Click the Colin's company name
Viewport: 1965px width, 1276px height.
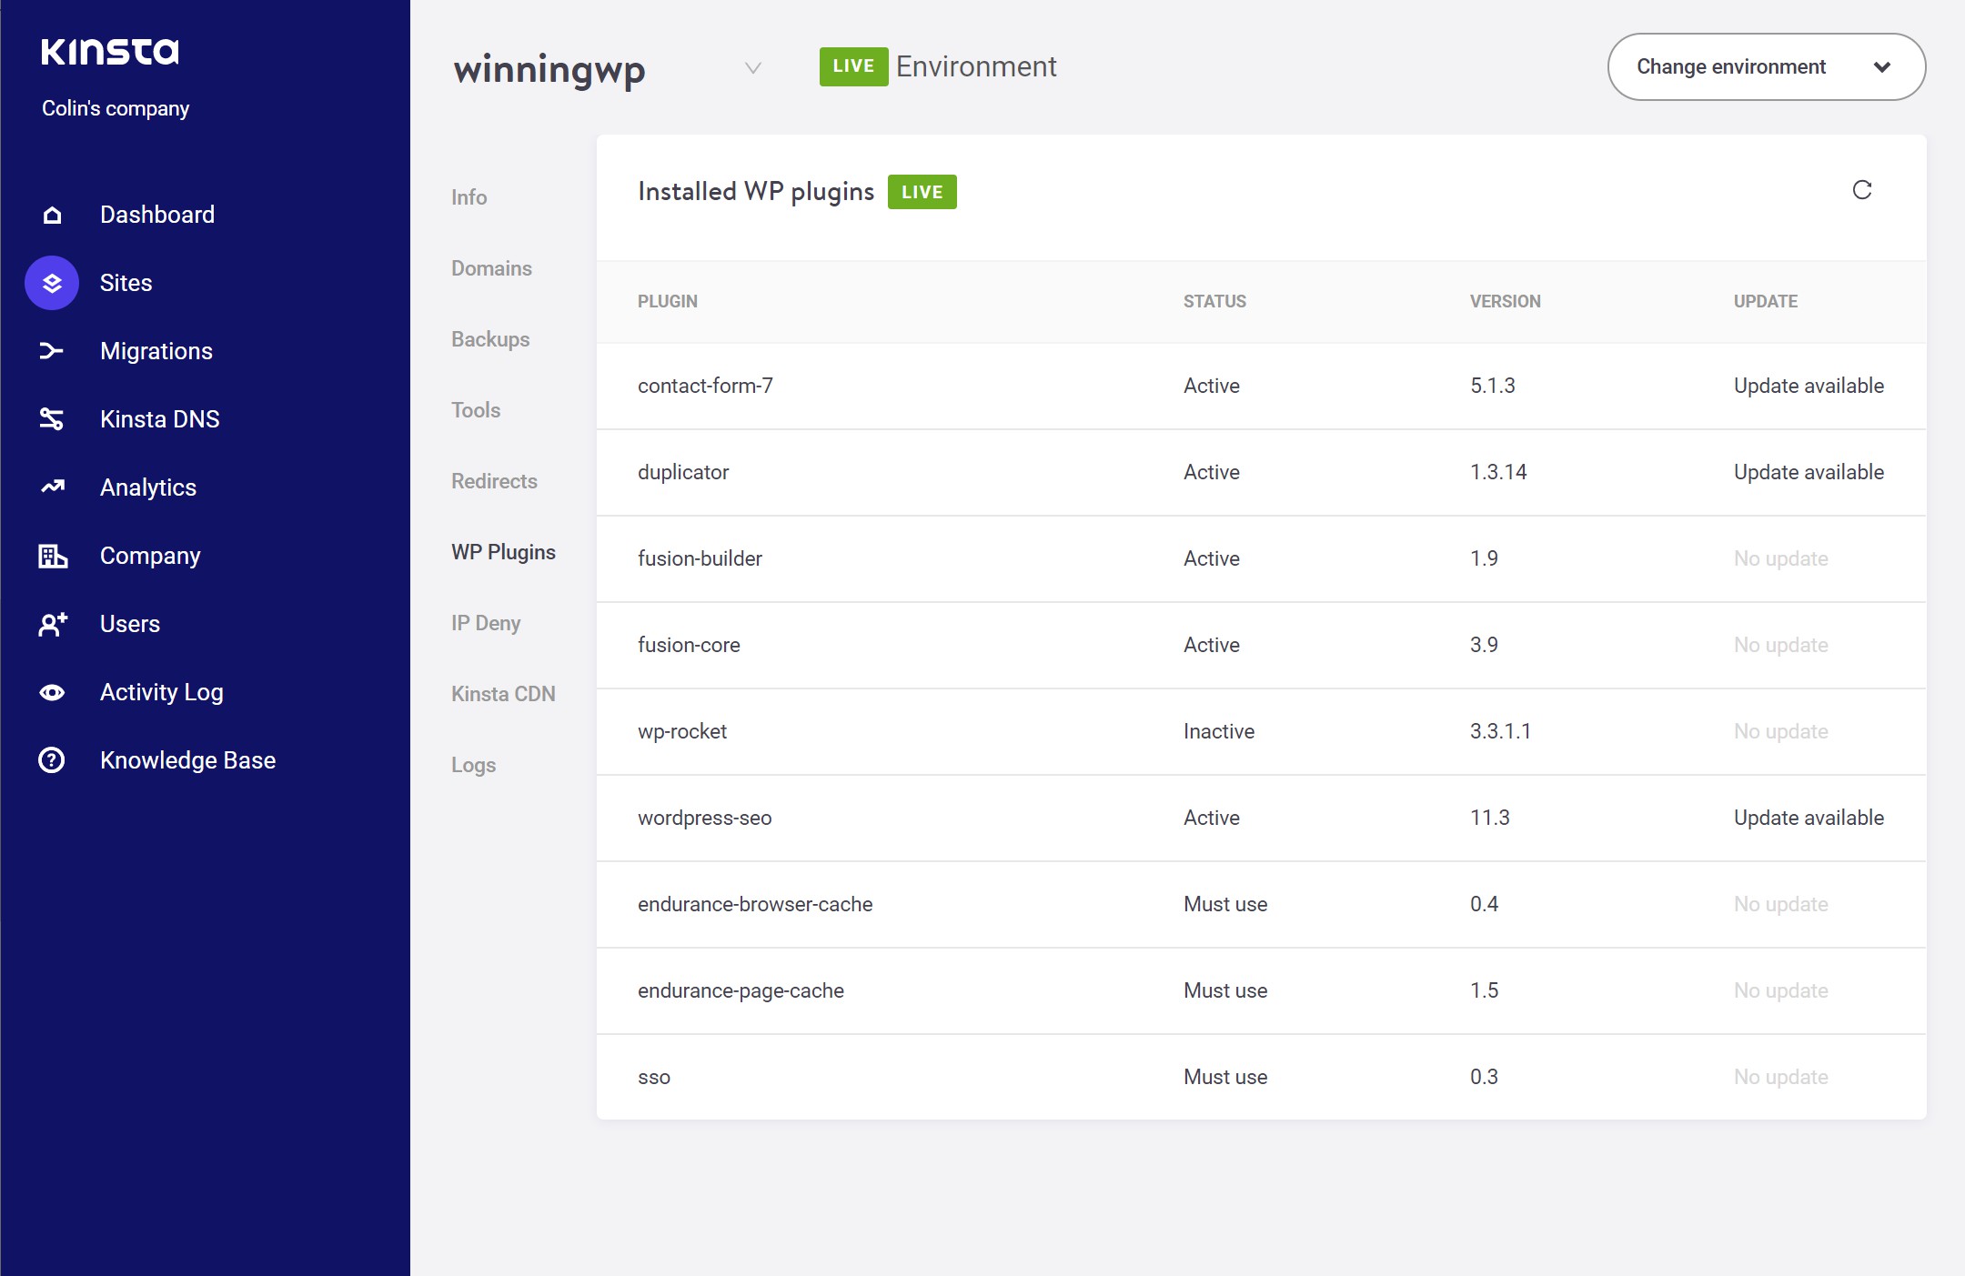pos(116,108)
